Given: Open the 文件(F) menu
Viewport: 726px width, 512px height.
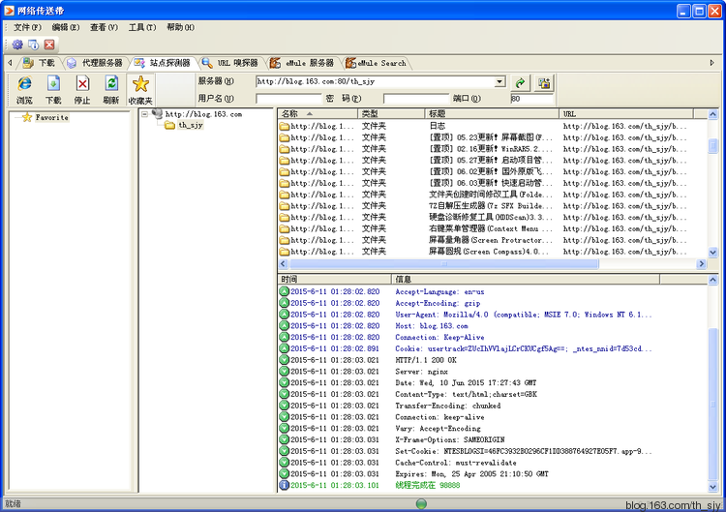Looking at the screenshot, I should (27, 27).
